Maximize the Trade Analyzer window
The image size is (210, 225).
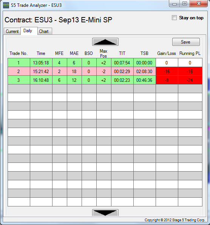click(185, 3)
